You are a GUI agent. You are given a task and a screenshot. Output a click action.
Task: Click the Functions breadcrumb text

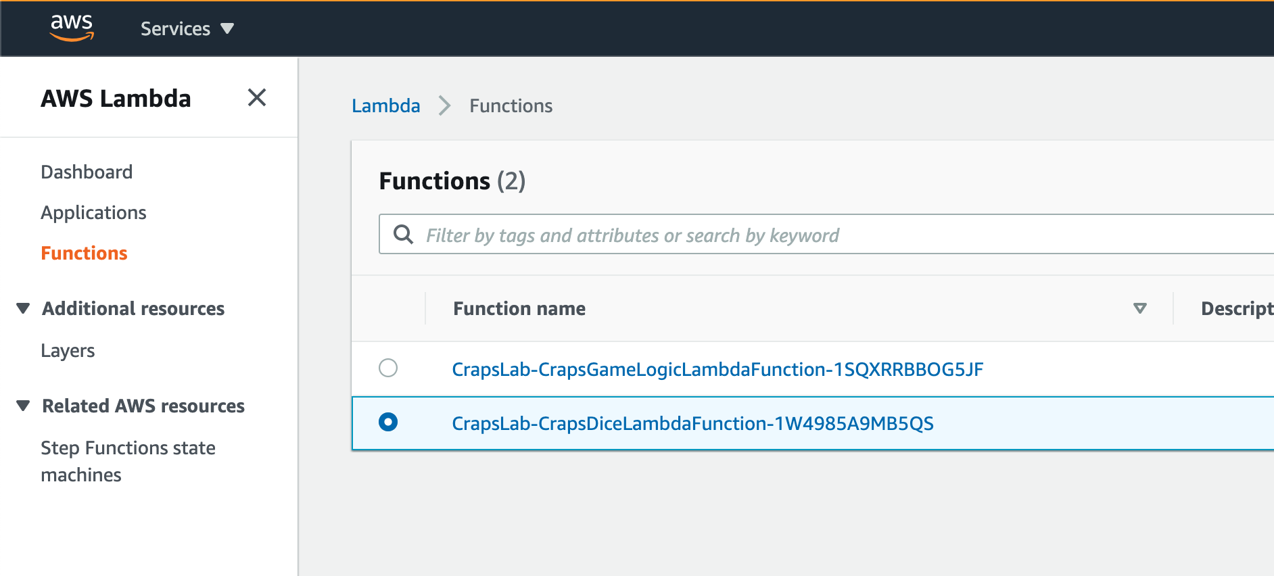(511, 105)
